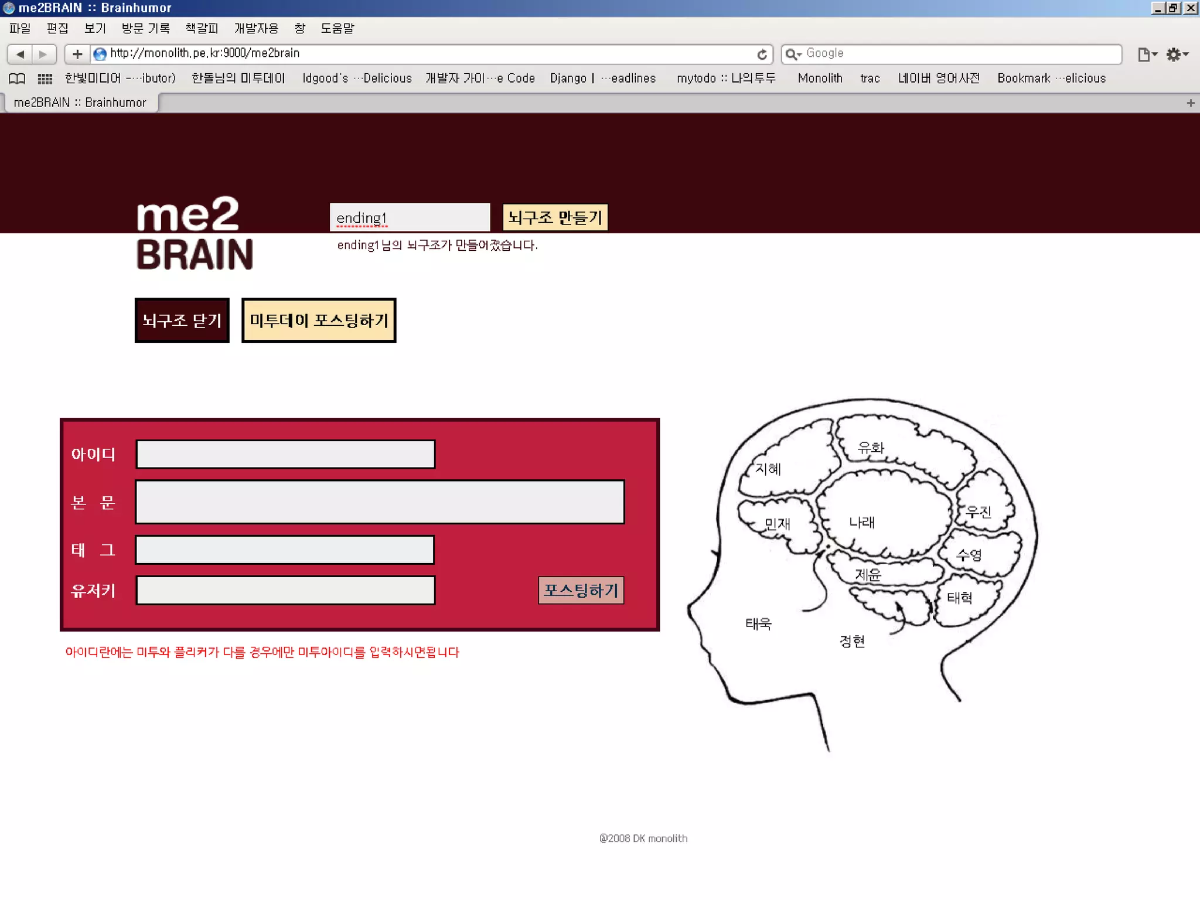Click the 태그 input field

[285, 550]
